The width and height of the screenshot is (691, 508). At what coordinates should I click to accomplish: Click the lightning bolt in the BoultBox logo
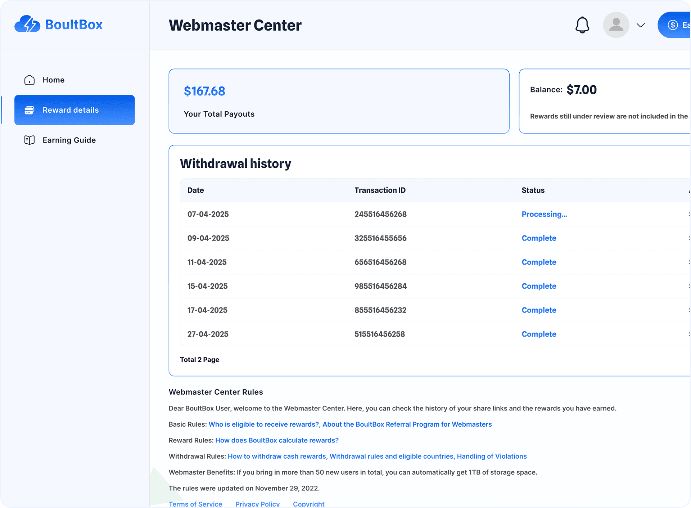[30, 24]
